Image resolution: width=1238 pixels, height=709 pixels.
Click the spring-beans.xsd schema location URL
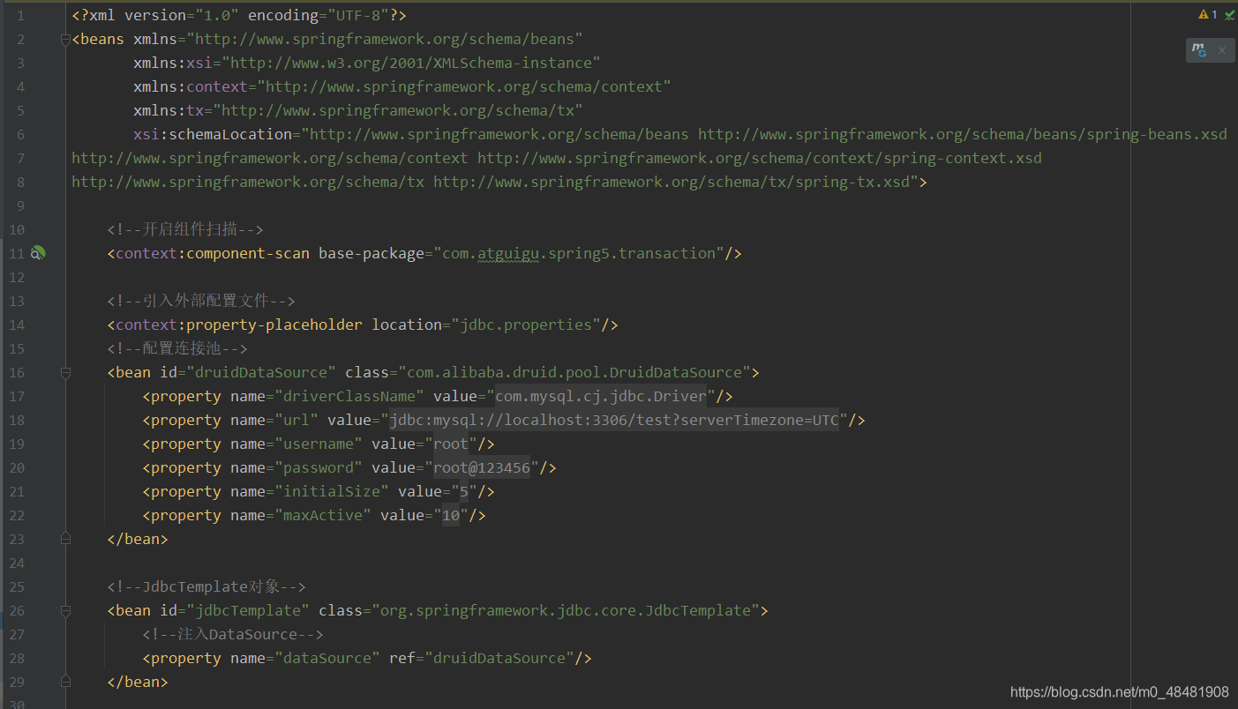pos(963,134)
